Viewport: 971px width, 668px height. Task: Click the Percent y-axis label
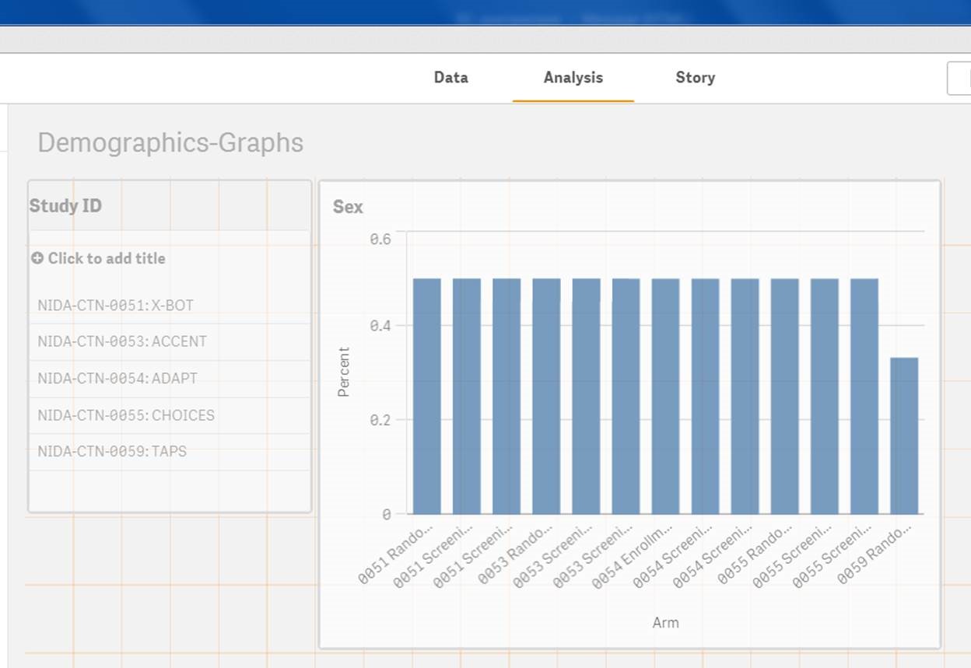344,372
